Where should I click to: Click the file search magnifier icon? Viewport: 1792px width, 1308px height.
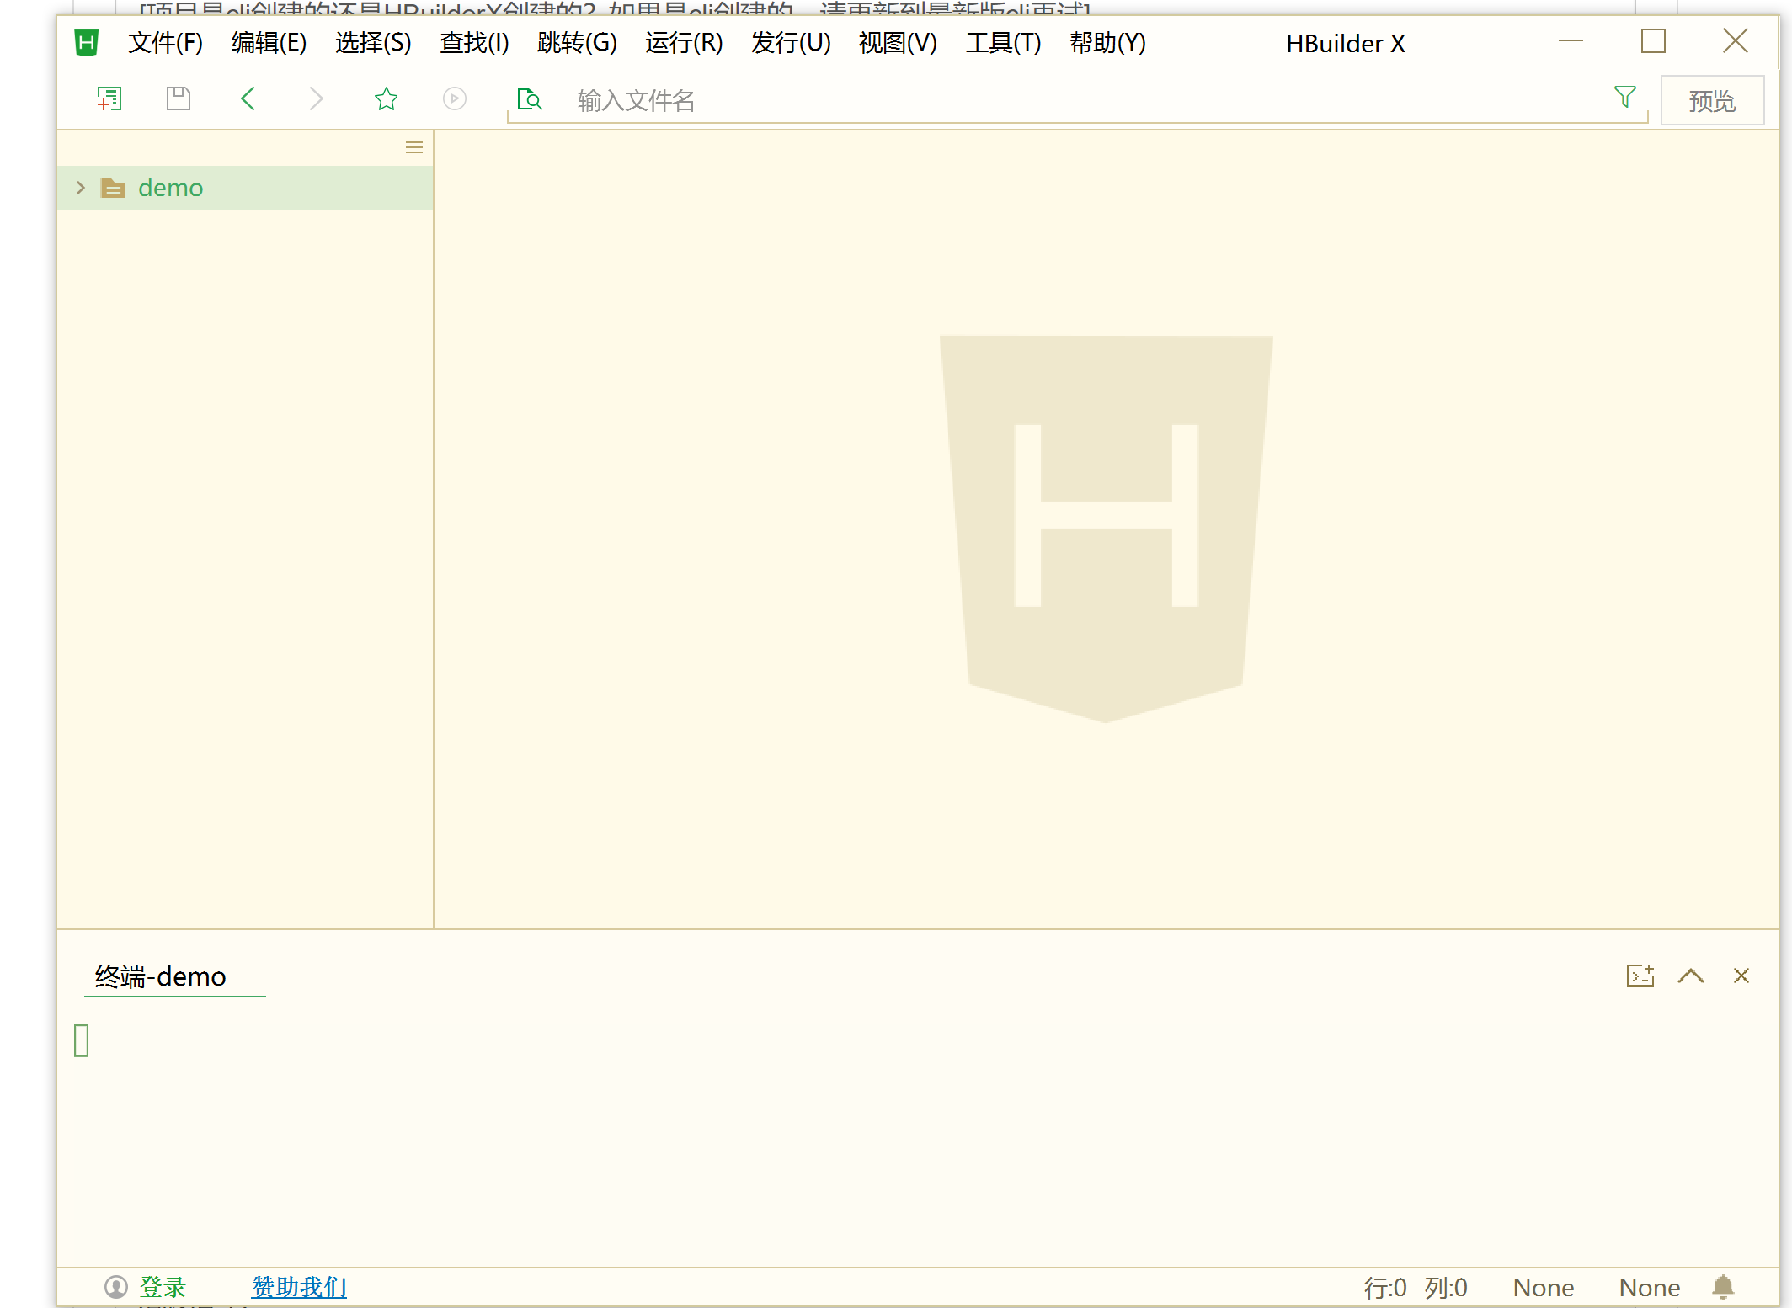(529, 100)
